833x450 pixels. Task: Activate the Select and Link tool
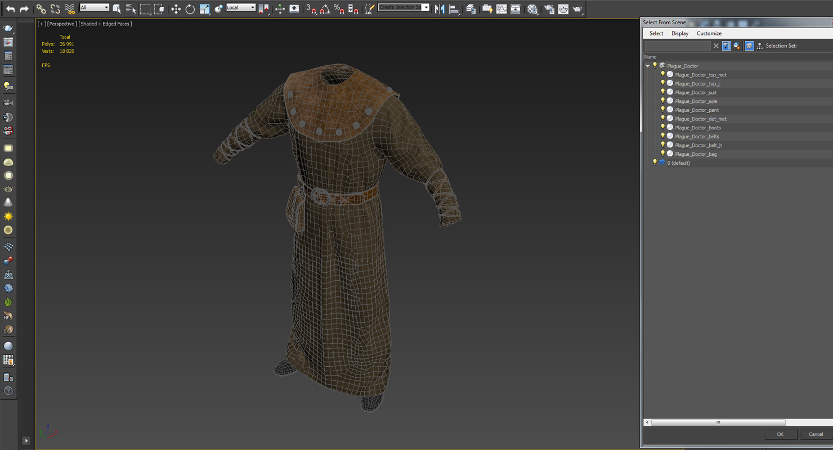(41, 9)
